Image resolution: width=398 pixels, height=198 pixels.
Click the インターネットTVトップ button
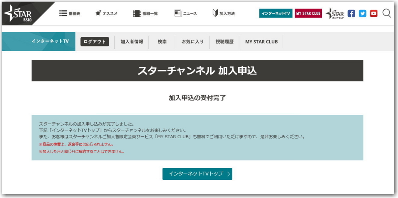pyautogui.click(x=197, y=174)
